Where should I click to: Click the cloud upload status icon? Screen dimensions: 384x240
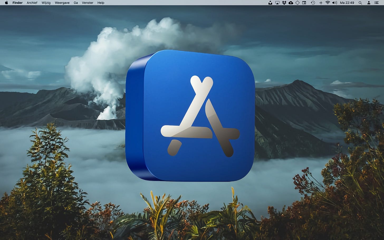pyautogui.click(x=291, y=3)
